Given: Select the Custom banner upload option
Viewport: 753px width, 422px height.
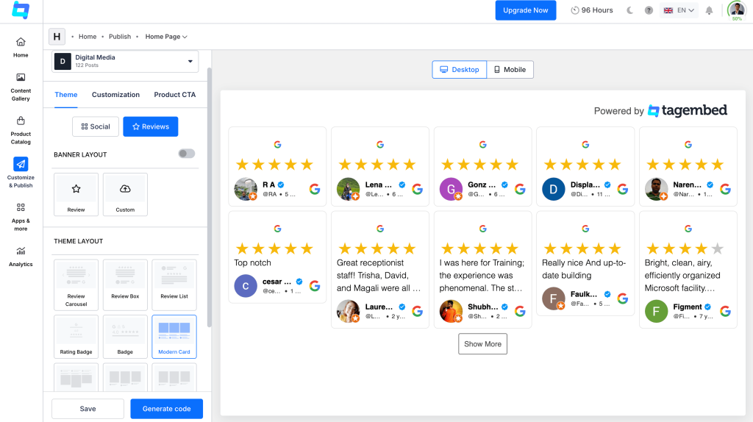Looking at the screenshot, I should (125, 194).
